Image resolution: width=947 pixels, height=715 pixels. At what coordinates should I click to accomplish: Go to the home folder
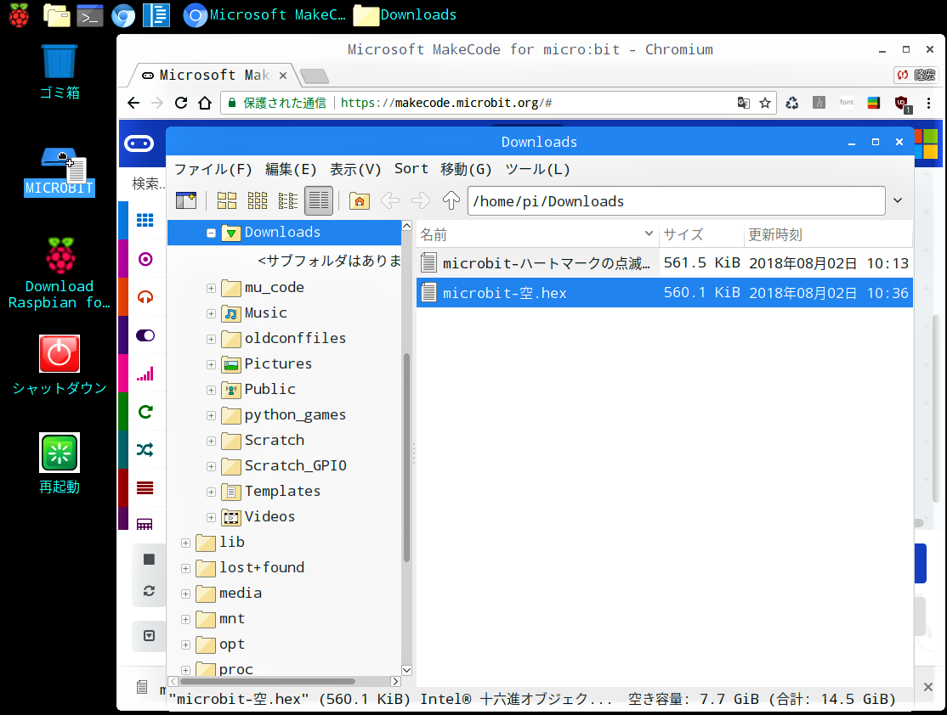tap(360, 200)
